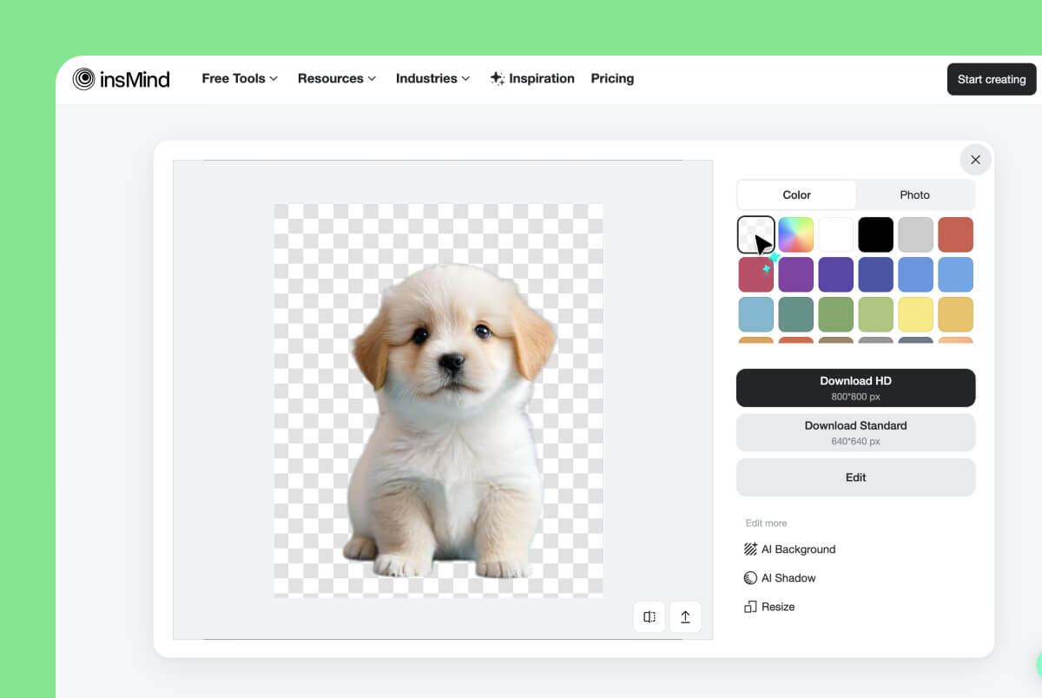Click the AI Background hatched icon
1042x698 pixels.
coord(750,549)
